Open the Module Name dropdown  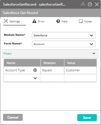tap(64, 35)
